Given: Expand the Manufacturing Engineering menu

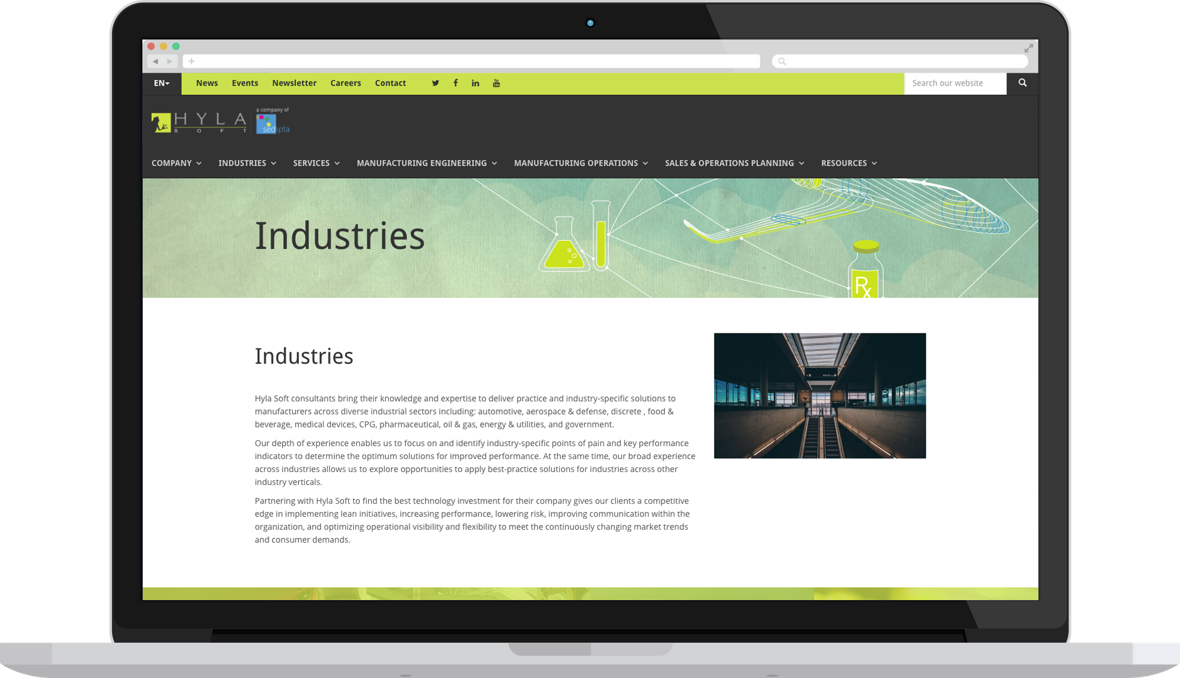Looking at the screenshot, I should coord(427,163).
